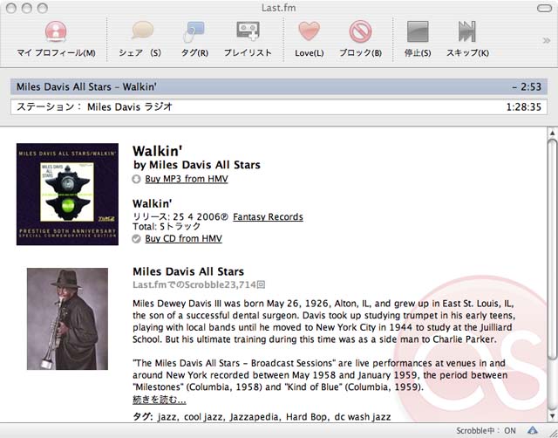Open the Tag (タグ) tool
This screenshot has height=438, width=558.
pyautogui.click(x=194, y=31)
